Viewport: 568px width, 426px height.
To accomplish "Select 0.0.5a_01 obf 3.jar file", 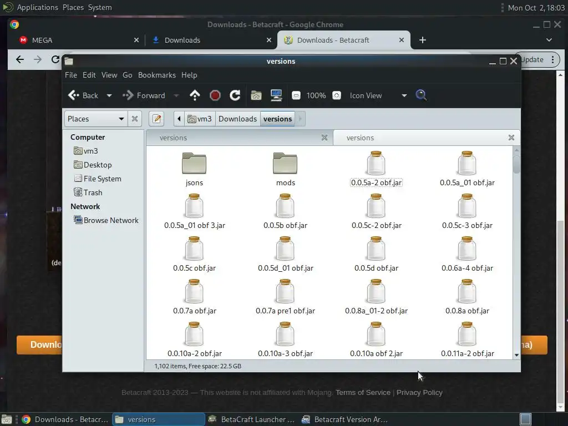I will (195, 212).
